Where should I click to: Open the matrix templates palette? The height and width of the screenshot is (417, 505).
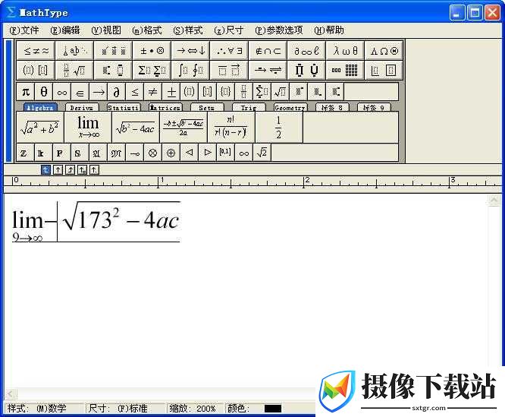pyautogui.click(x=345, y=70)
